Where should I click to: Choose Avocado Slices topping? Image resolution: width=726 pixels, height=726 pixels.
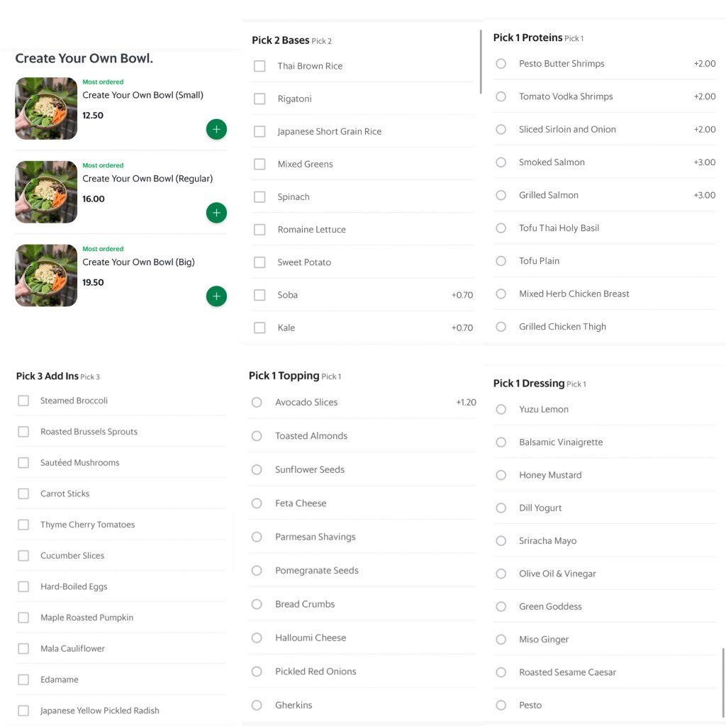tap(257, 402)
